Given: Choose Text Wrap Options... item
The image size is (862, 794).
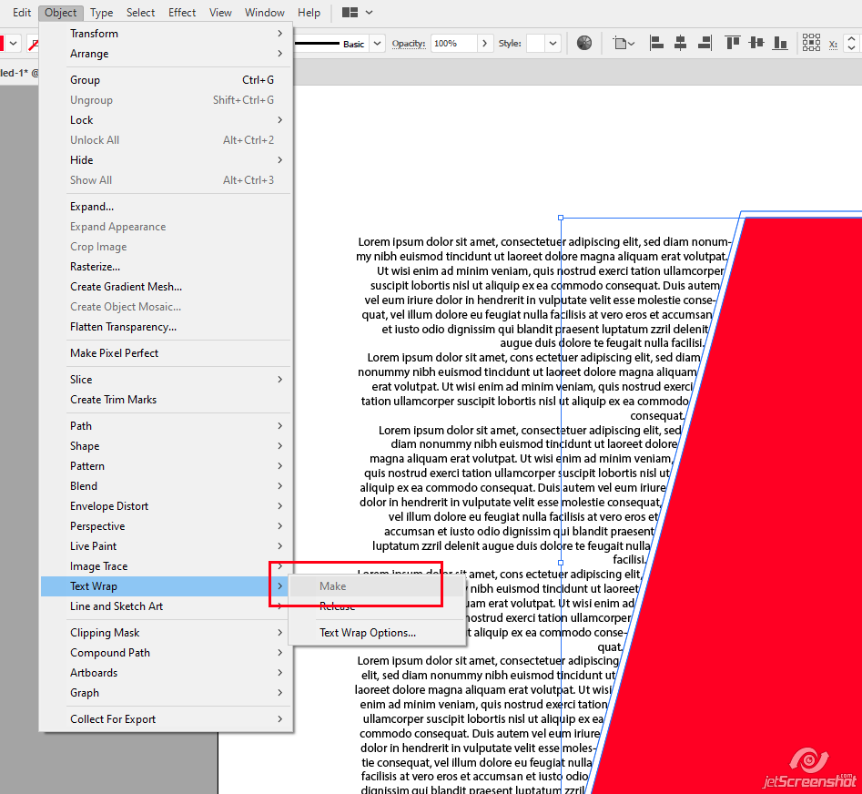Looking at the screenshot, I should pyautogui.click(x=377, y=633).
